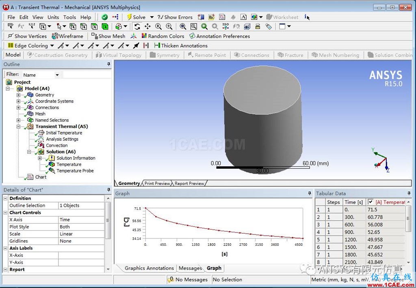Collapse the Model (A4) node

tap(8, 88)
